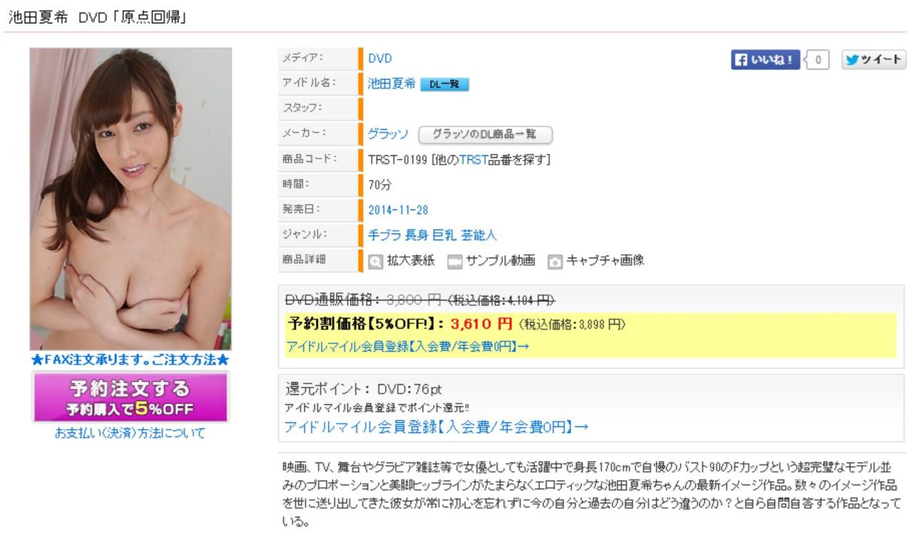
Task: Select the 芸能人 genre tag
Action: (x=479, y=235)
